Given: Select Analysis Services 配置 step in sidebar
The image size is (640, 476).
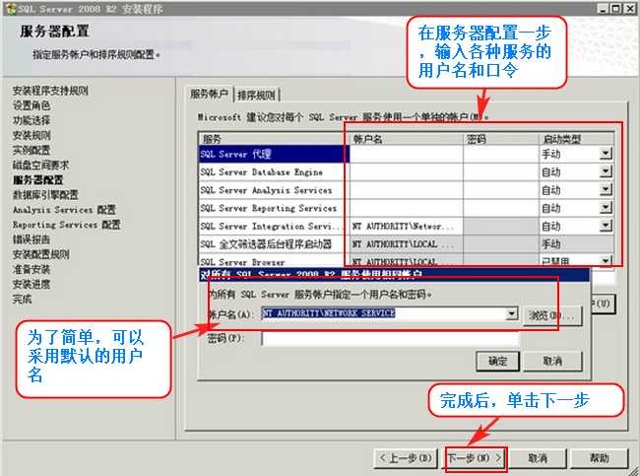Looking at the screenshot, I should click(x=64, y=210).
